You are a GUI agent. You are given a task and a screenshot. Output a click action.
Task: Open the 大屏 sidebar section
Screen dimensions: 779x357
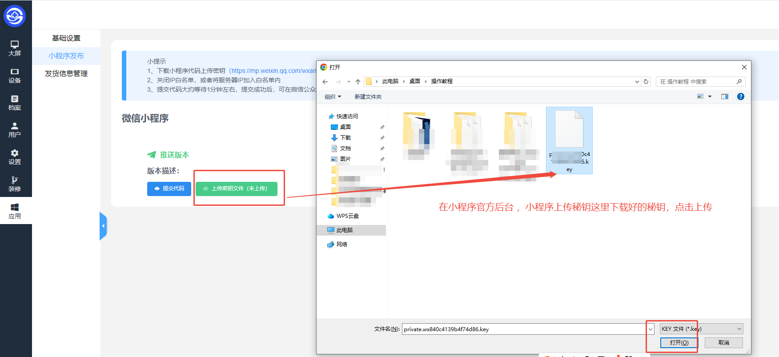point(15,48)
